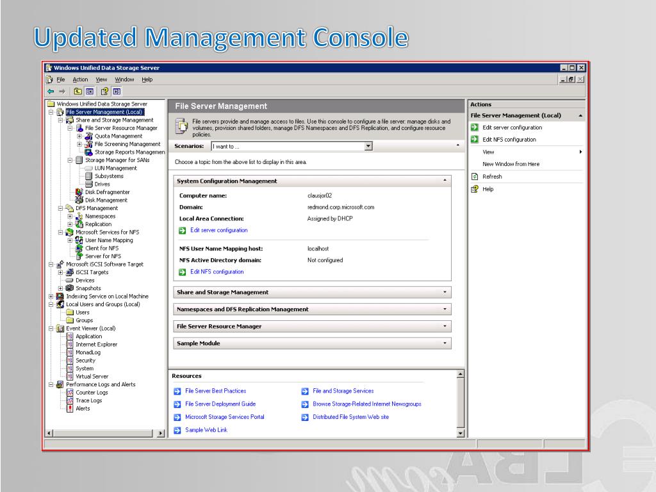The height and width of the screenshot is (492, 656).
Task: Open the Help menu in the menu bar
Action: (x=147, y=79)
